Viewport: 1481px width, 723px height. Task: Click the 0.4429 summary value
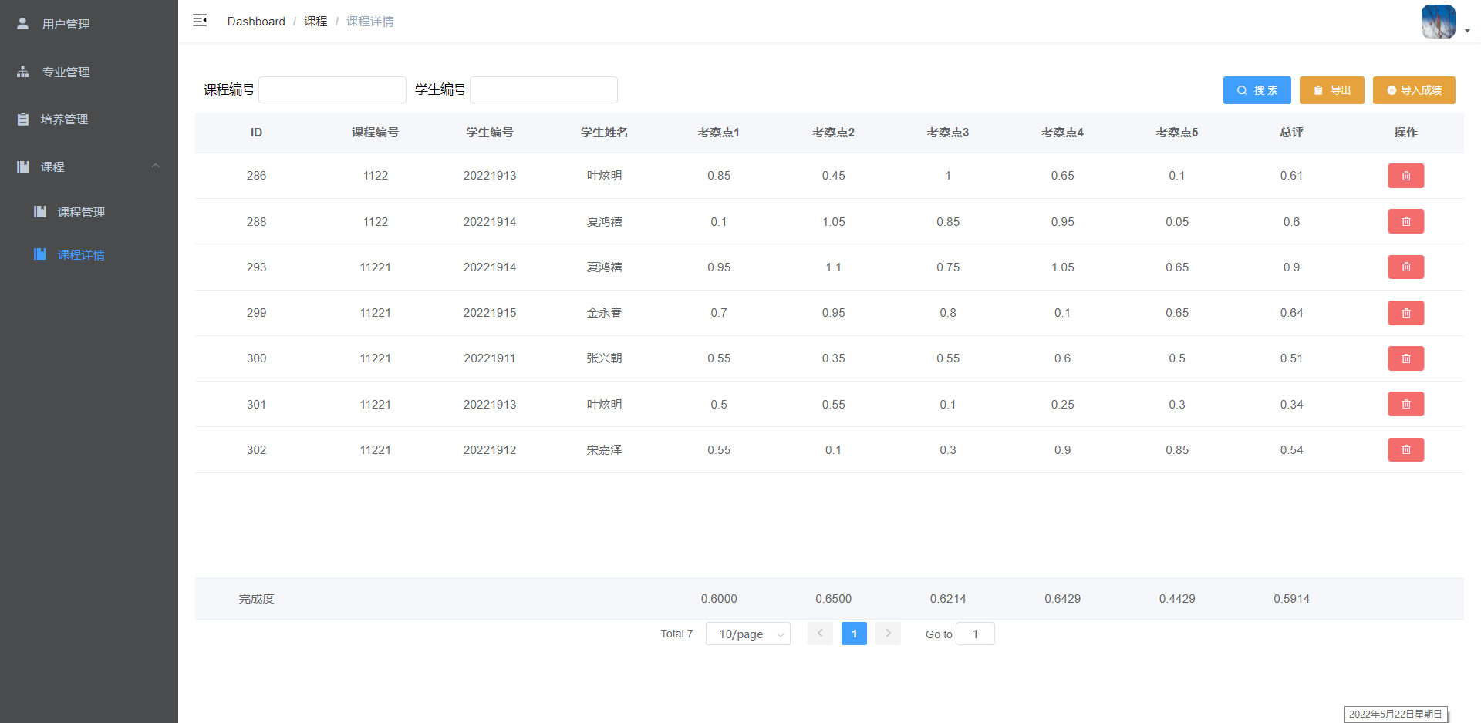(1177, 599)
